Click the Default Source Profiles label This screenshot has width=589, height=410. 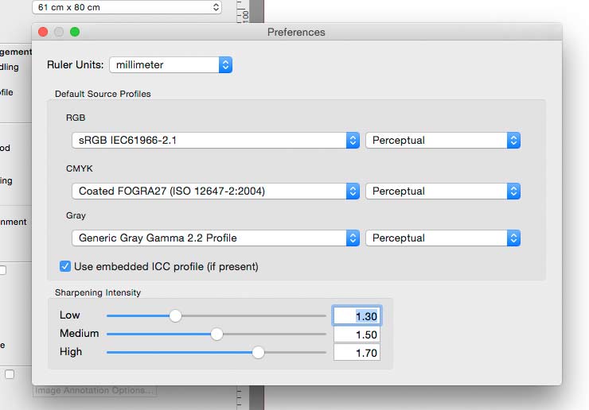coord(103,94)
